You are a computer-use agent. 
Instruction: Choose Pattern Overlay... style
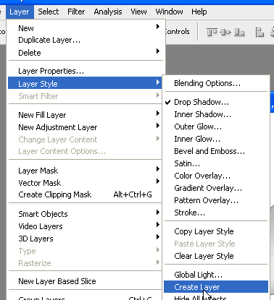pyautogui.click(x=216, y=200)
